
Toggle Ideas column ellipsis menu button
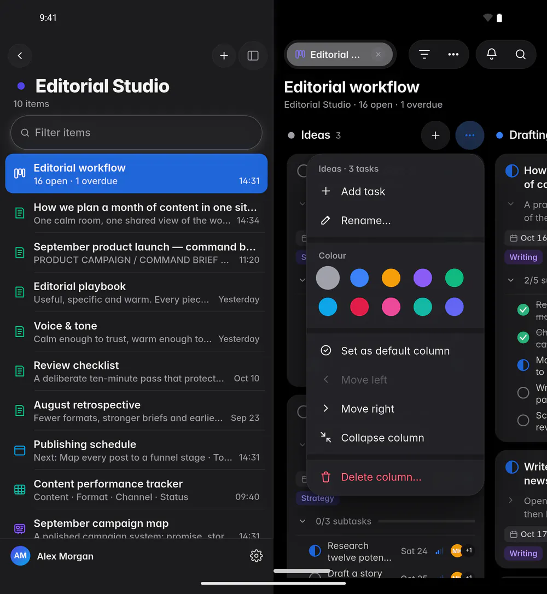470,135
